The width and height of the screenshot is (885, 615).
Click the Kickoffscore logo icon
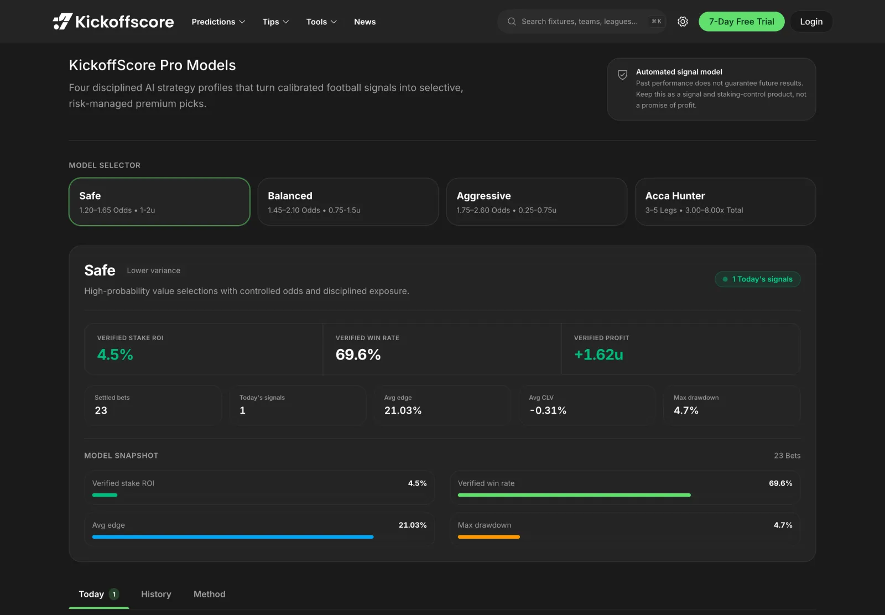(63, 22)
